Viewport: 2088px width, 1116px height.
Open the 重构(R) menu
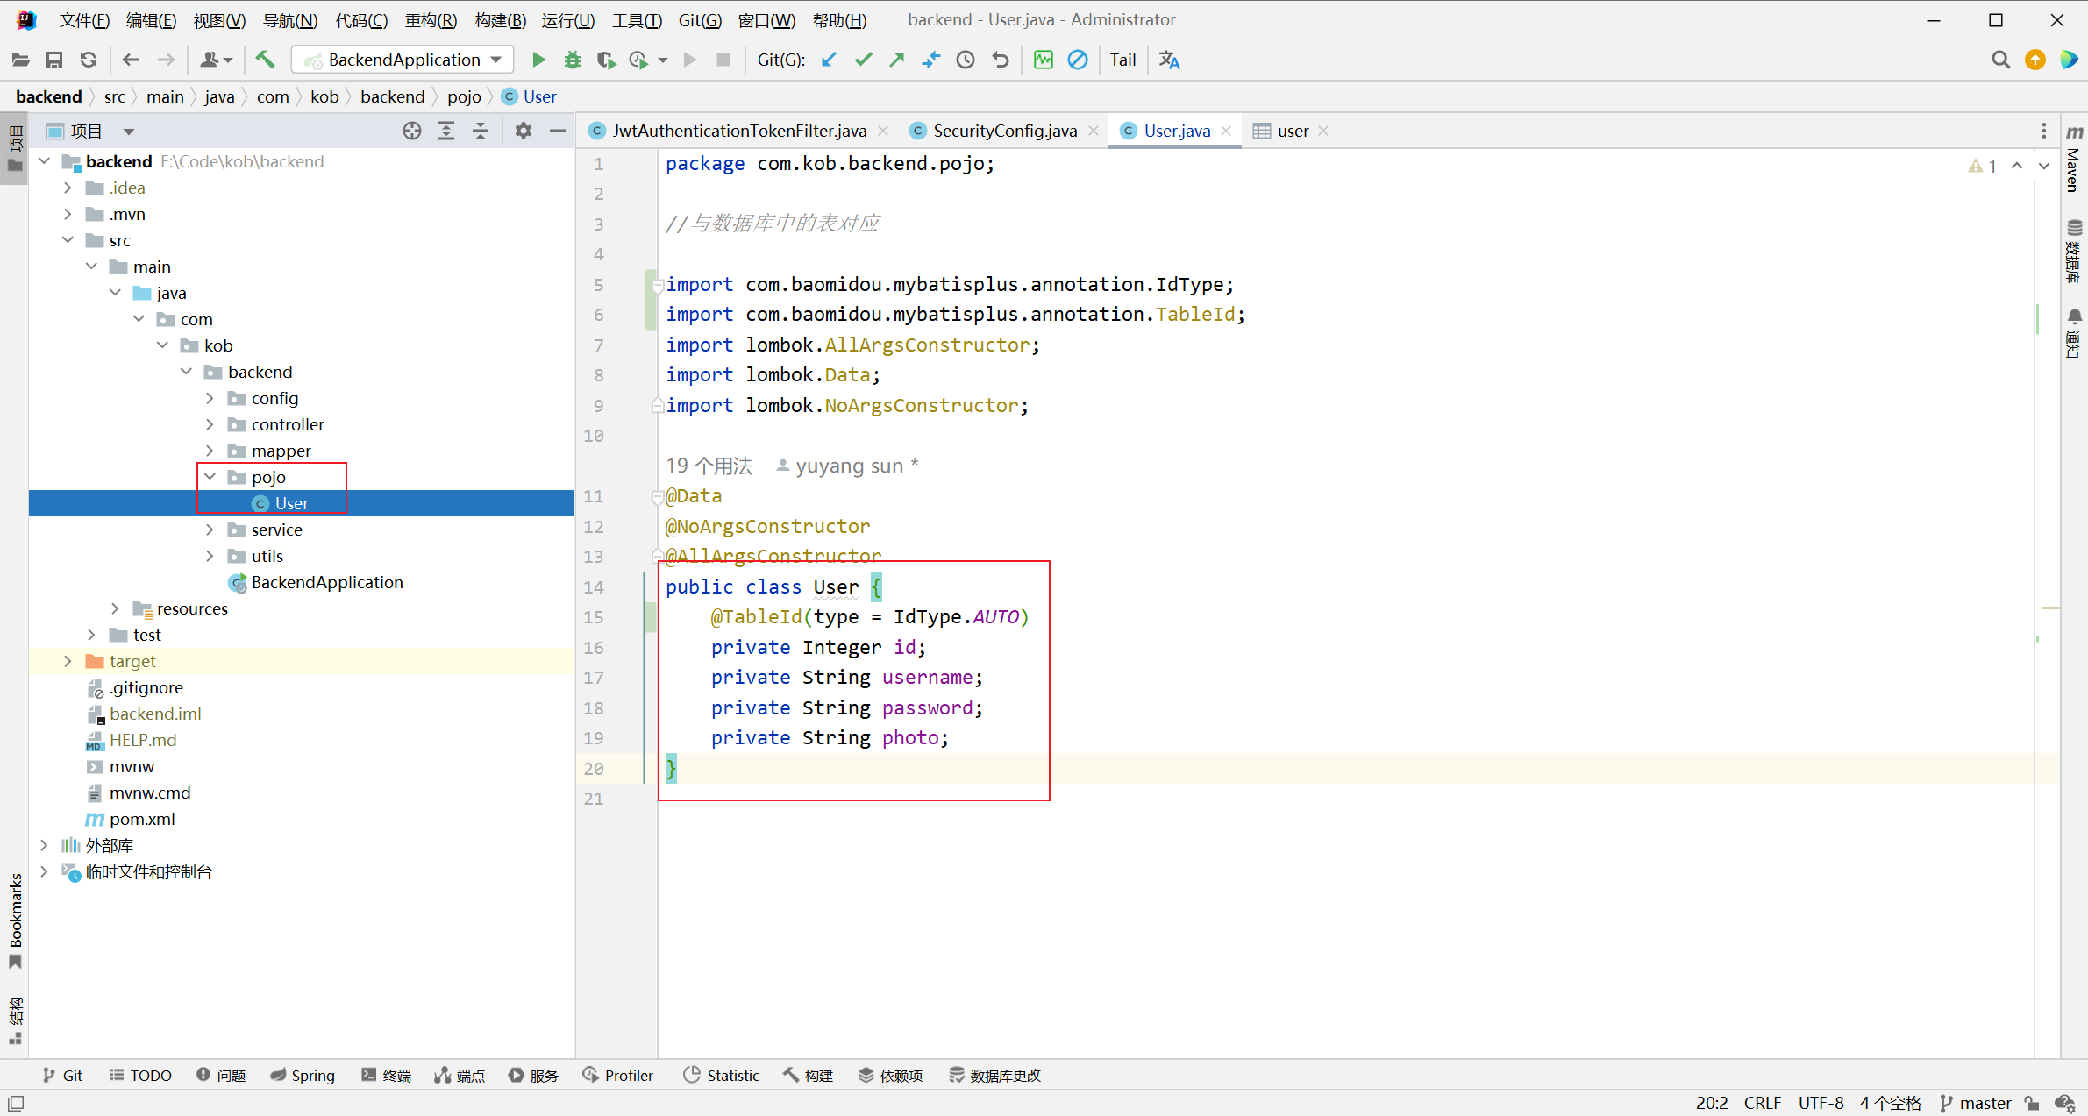click(431, 19)
